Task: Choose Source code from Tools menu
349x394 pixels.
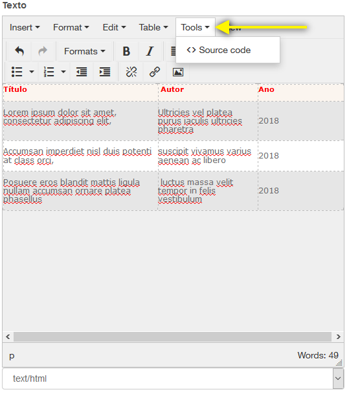Action: (x=218, y=50)
